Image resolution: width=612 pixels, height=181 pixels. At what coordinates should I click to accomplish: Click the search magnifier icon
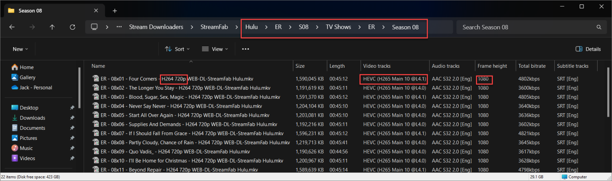coord(599,27)
